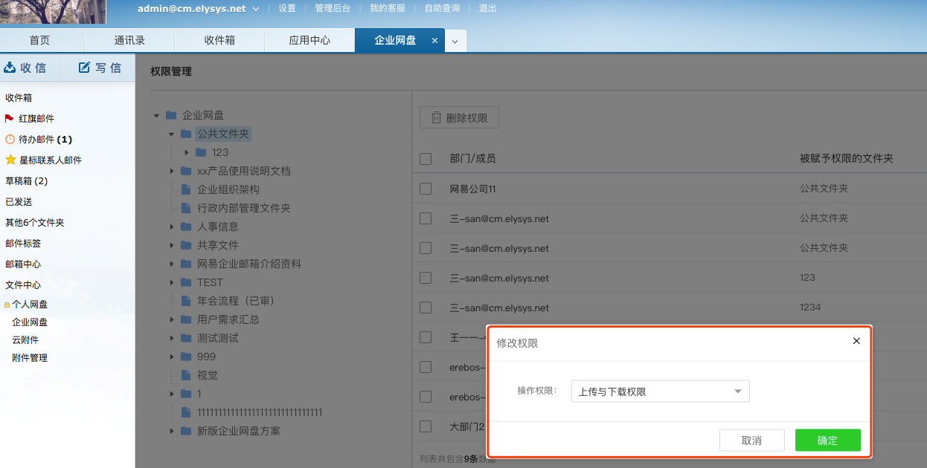Image resolution: width=927 pixels, height=468 pixels.
Task: Click the 收信 inbox download icon
Action: click(10, 68)
